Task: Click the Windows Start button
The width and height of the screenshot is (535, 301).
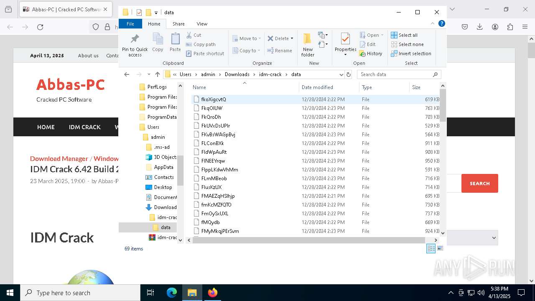Action: point(10,293)
